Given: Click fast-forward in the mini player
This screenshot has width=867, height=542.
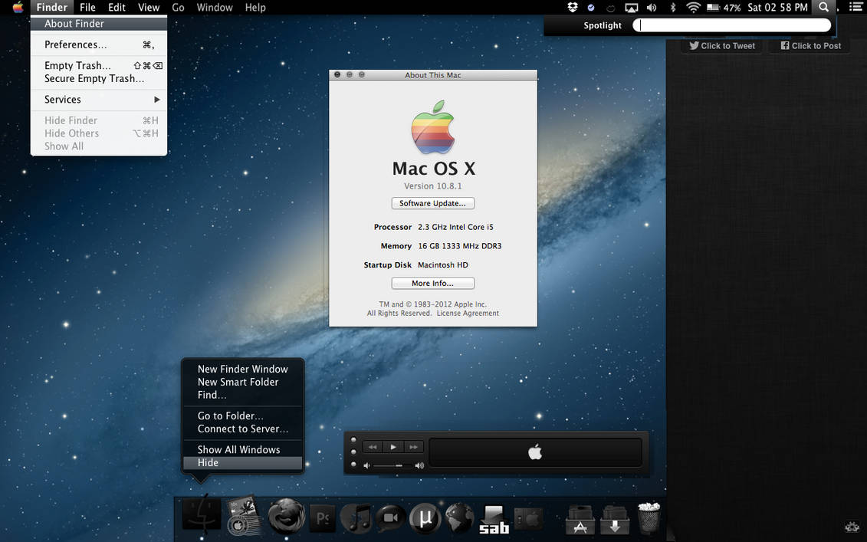Looking at the screenshot, I should pos(414,447).
